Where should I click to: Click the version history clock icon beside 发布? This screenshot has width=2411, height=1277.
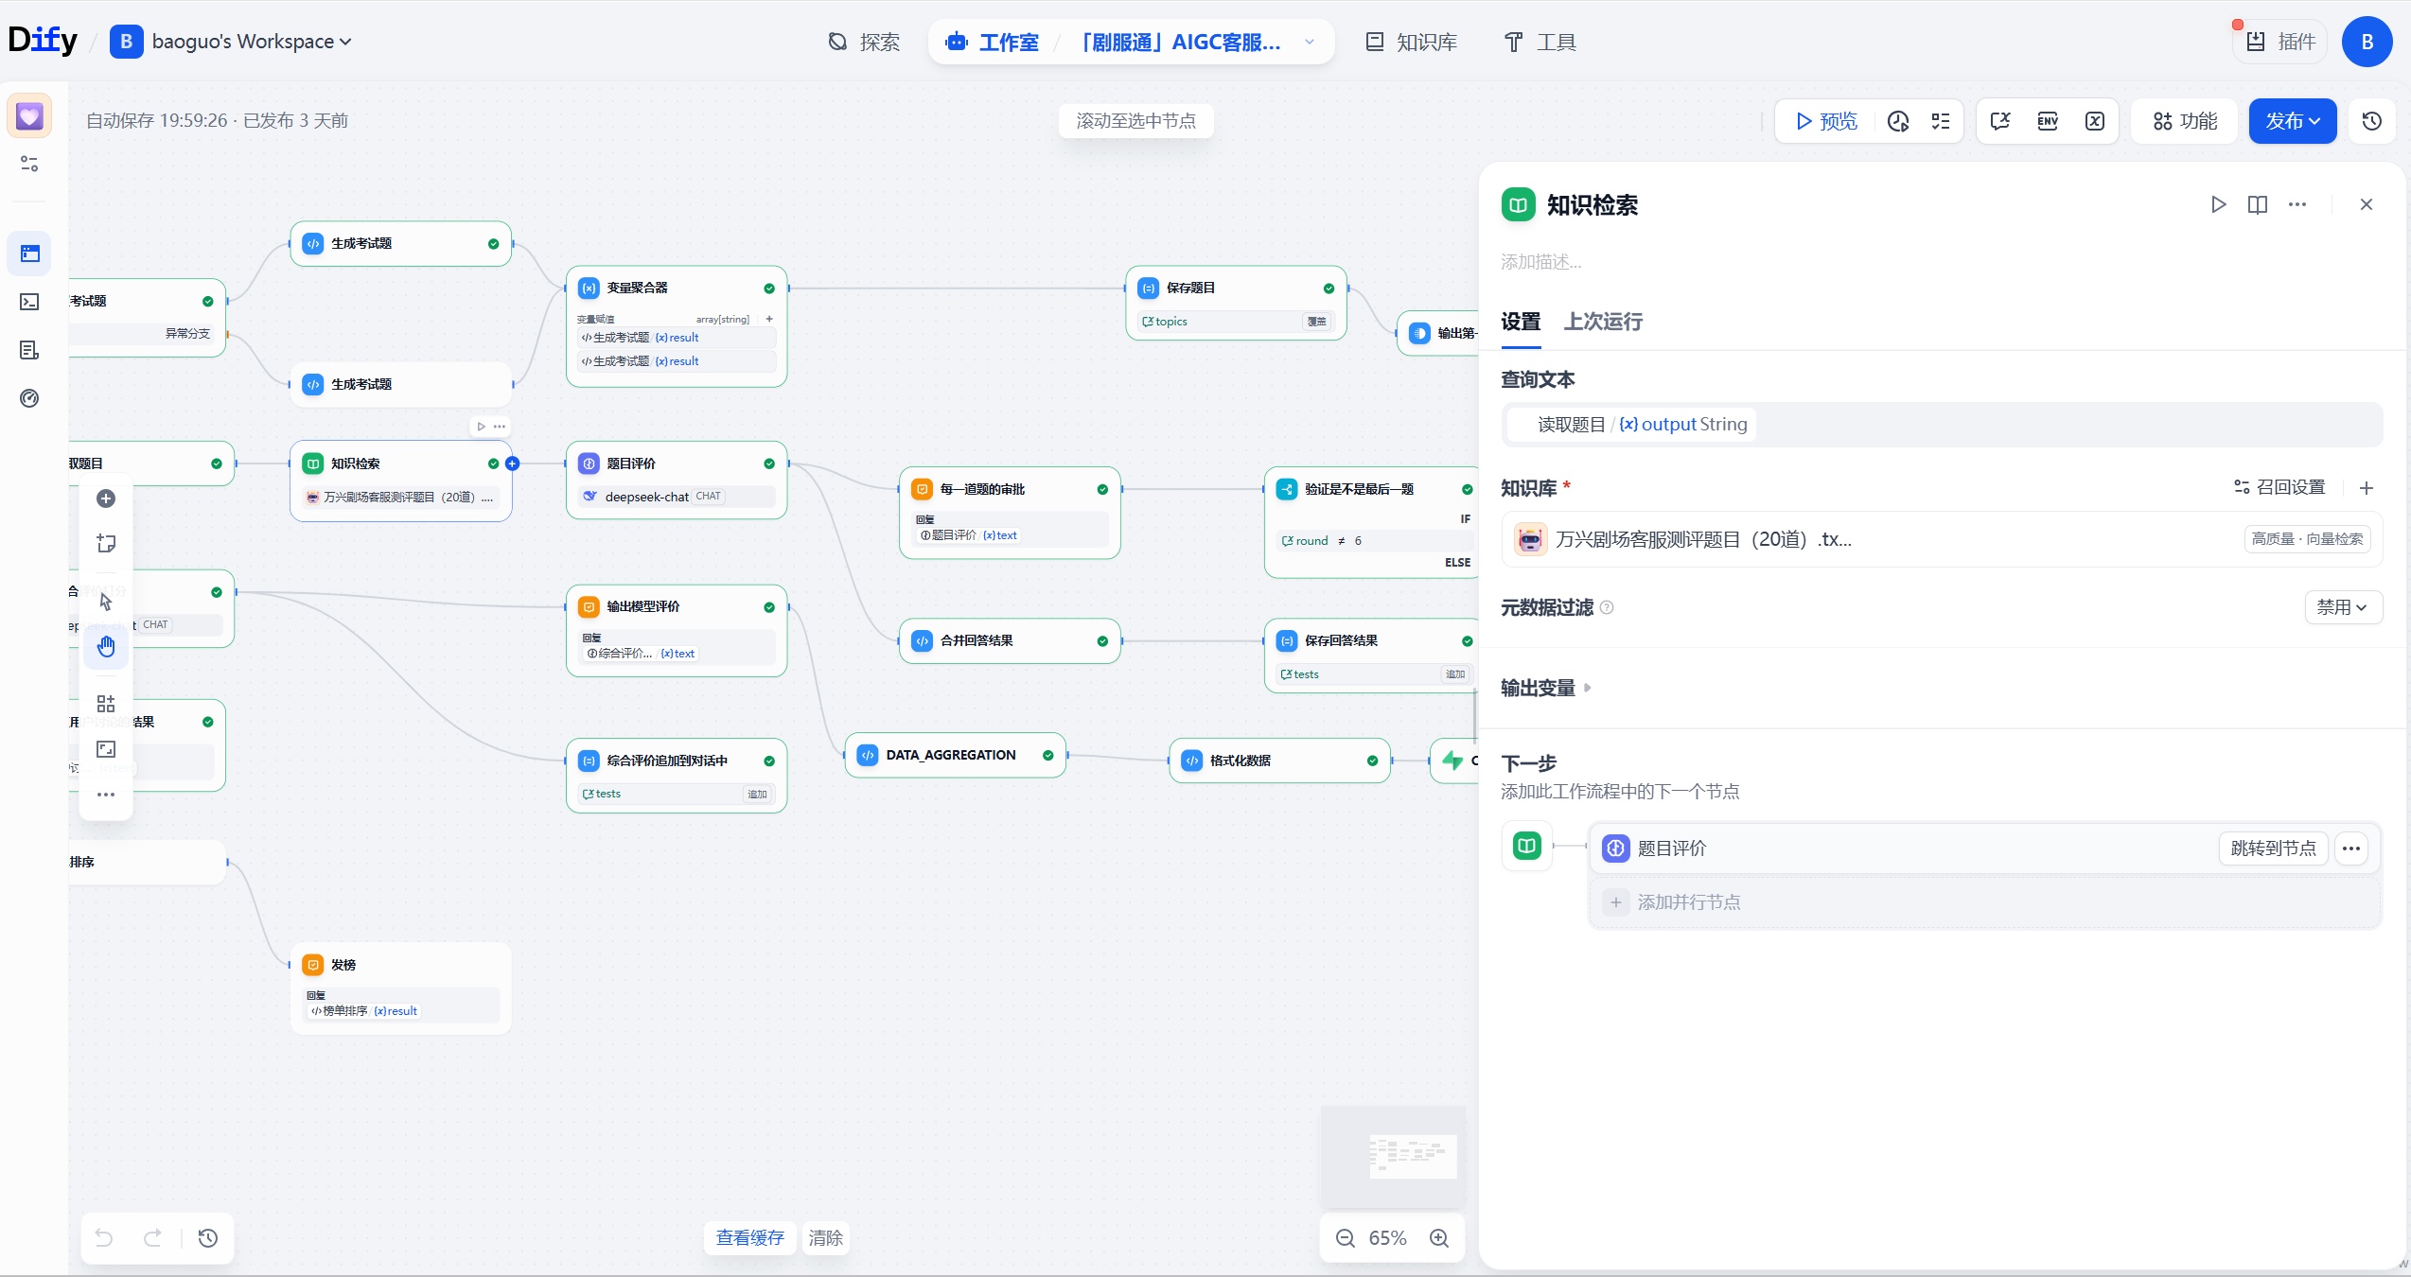2372,121
